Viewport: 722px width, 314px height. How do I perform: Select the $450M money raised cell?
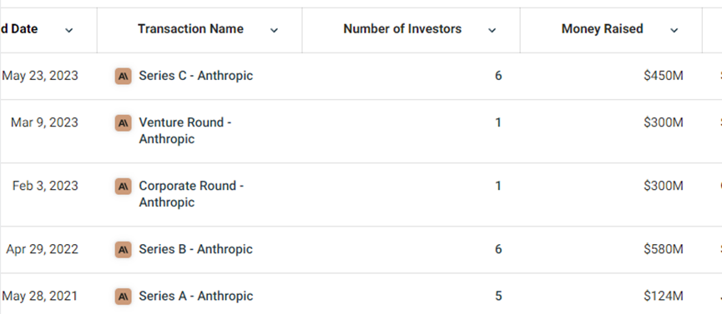(x=663, y=76)
